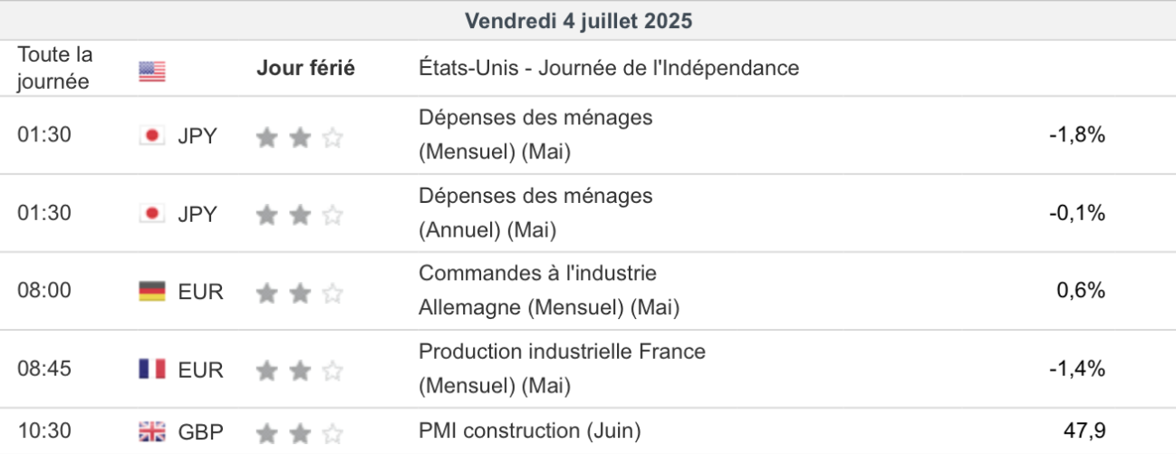
Task: Click the Journée de l'Indépendance holiday entry
Action: click(609, 68)
